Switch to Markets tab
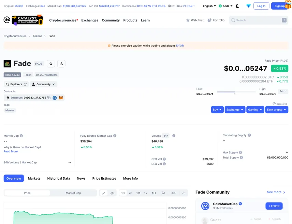 [34, 178]
